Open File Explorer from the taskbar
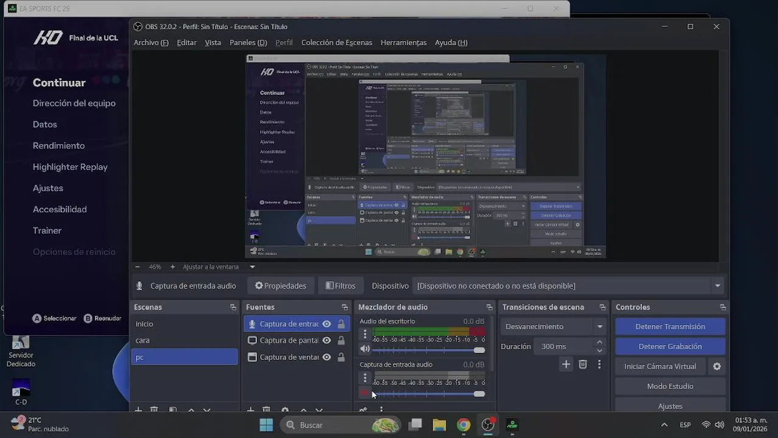The image size is (778, 438). tap(439, 425)
